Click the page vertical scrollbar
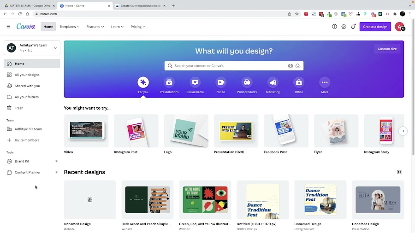 pos(413,87)
